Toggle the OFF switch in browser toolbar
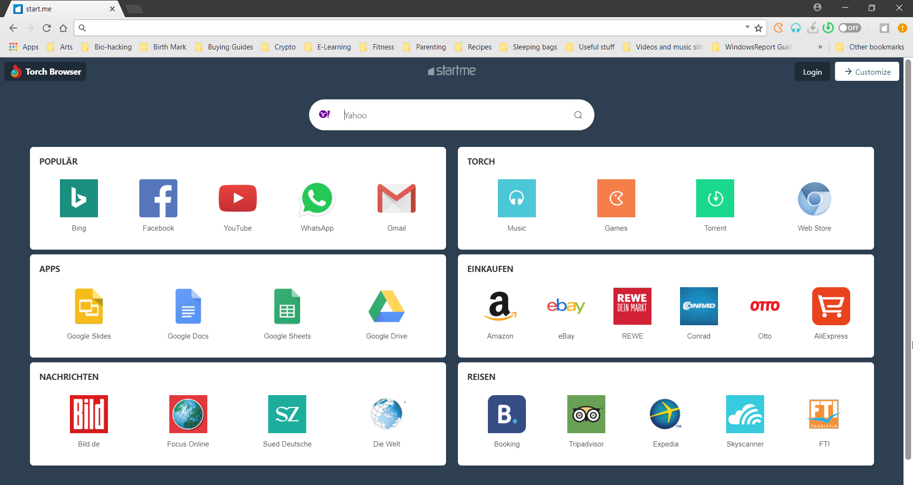 pyautogui.click(x=850, y=28)
